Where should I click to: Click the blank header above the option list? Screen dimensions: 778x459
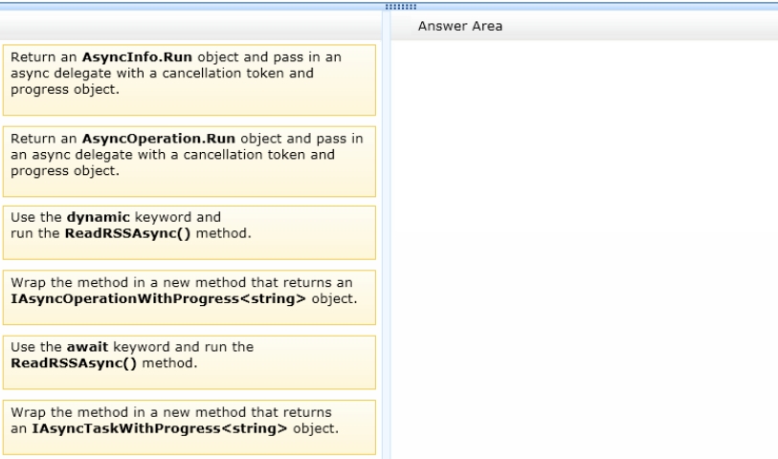(x=191, y=26)
